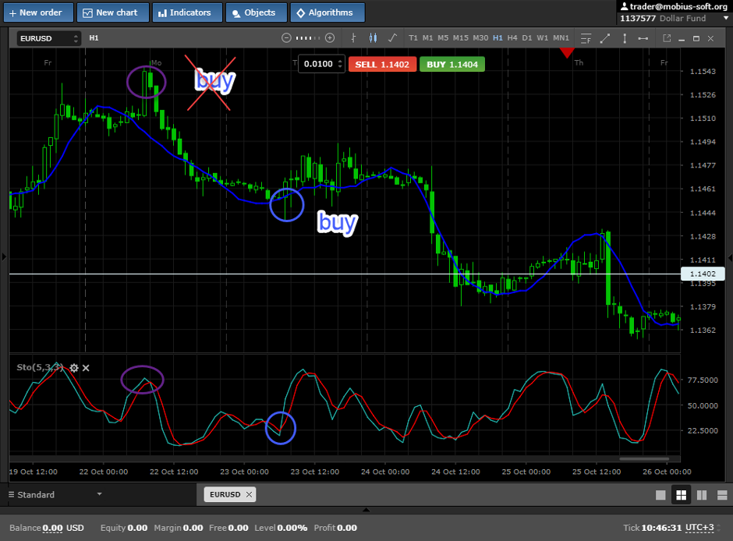
Task: Select the H4 timeframe
Action: point(512,38)
